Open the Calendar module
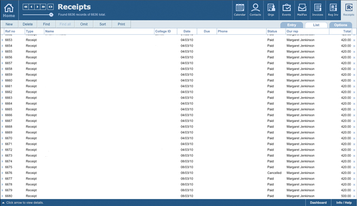This screenshot has height=206, width=357. pos(240,10)
